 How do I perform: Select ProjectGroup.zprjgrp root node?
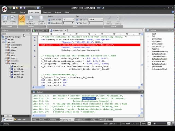tap(12, 37)
